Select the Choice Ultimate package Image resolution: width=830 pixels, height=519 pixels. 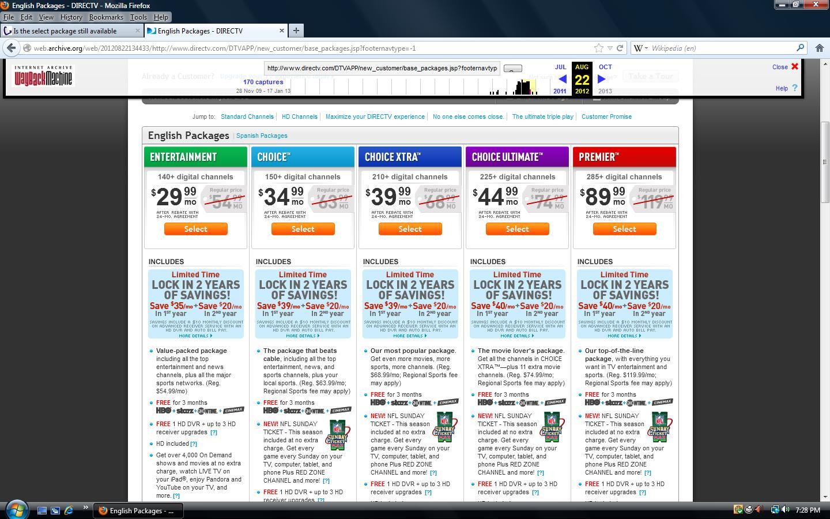518,229
